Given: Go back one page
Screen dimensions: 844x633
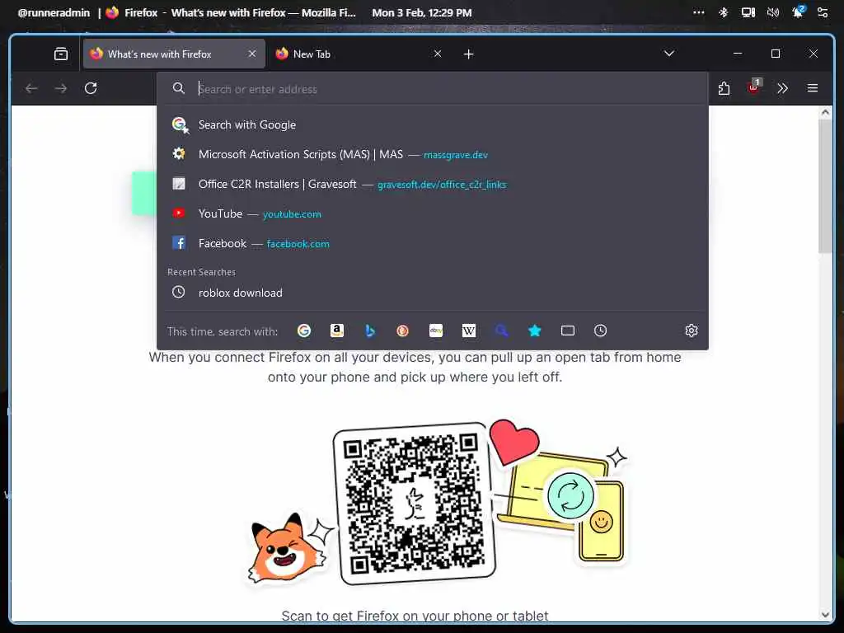Looking at the screenshot, I should click(x=31, y=88).
